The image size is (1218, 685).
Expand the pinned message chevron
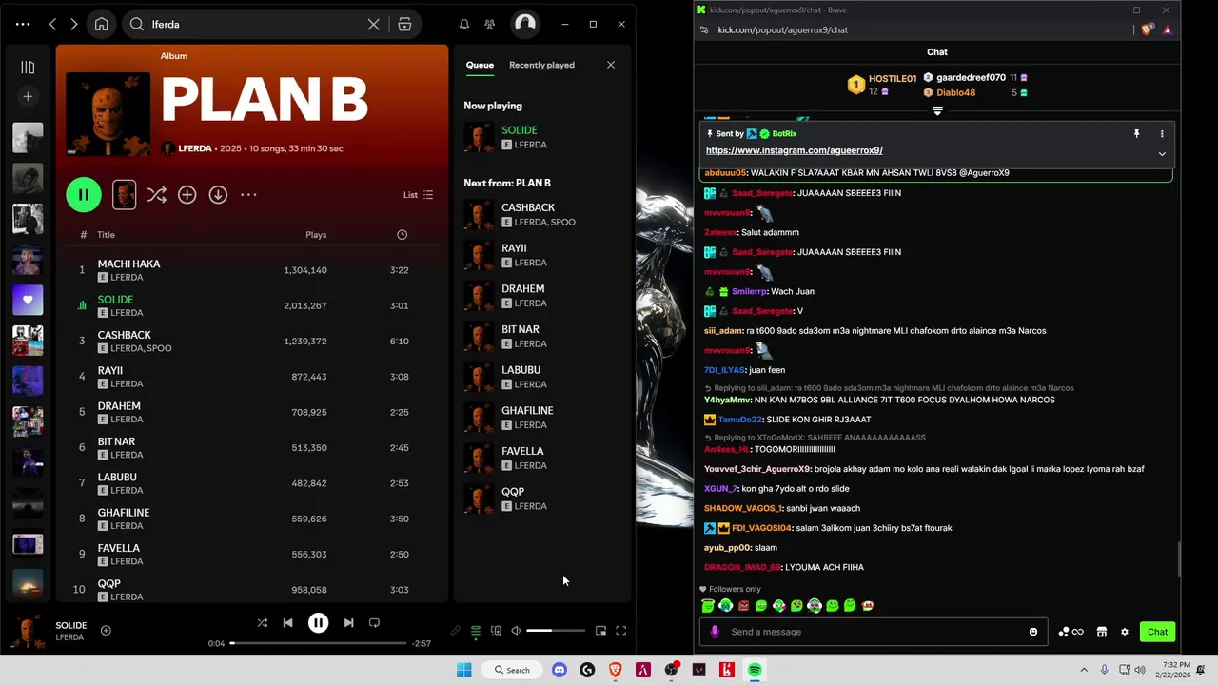[1162, 154]
